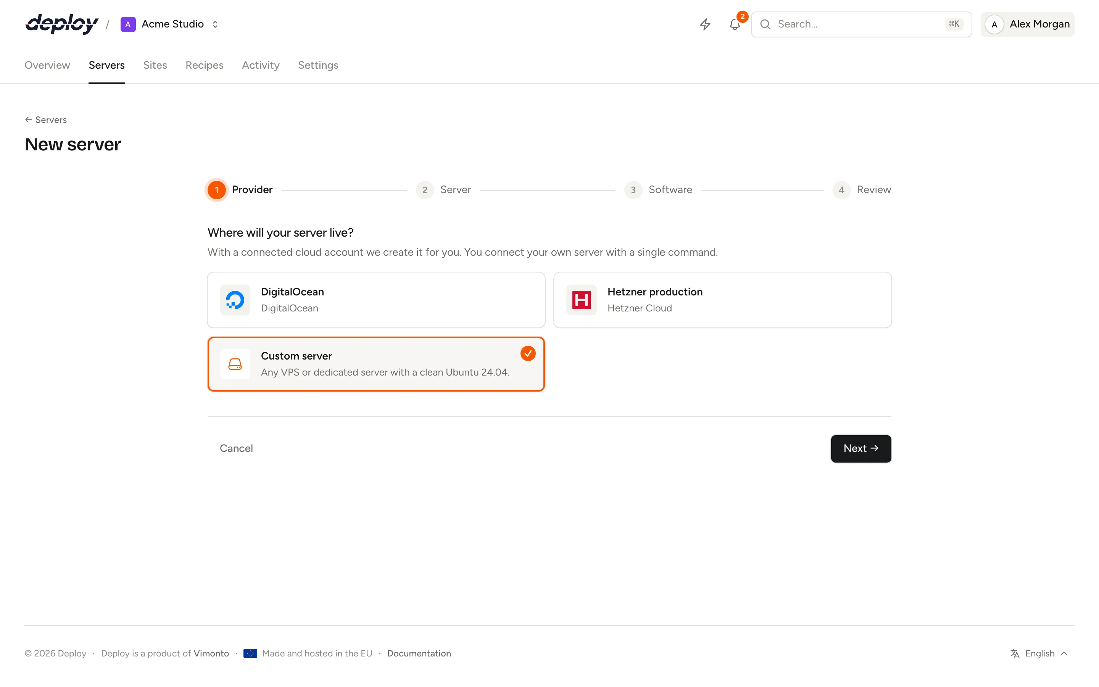Open the Recipes tab
1099x687 pixels.
point(205,65)
